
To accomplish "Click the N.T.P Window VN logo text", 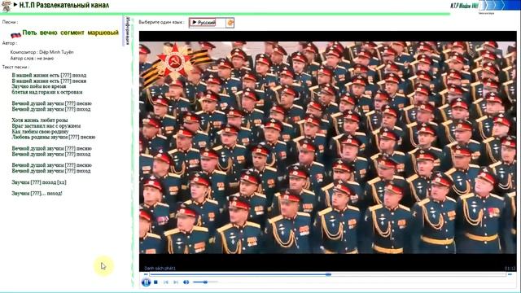I will (464, 6).
